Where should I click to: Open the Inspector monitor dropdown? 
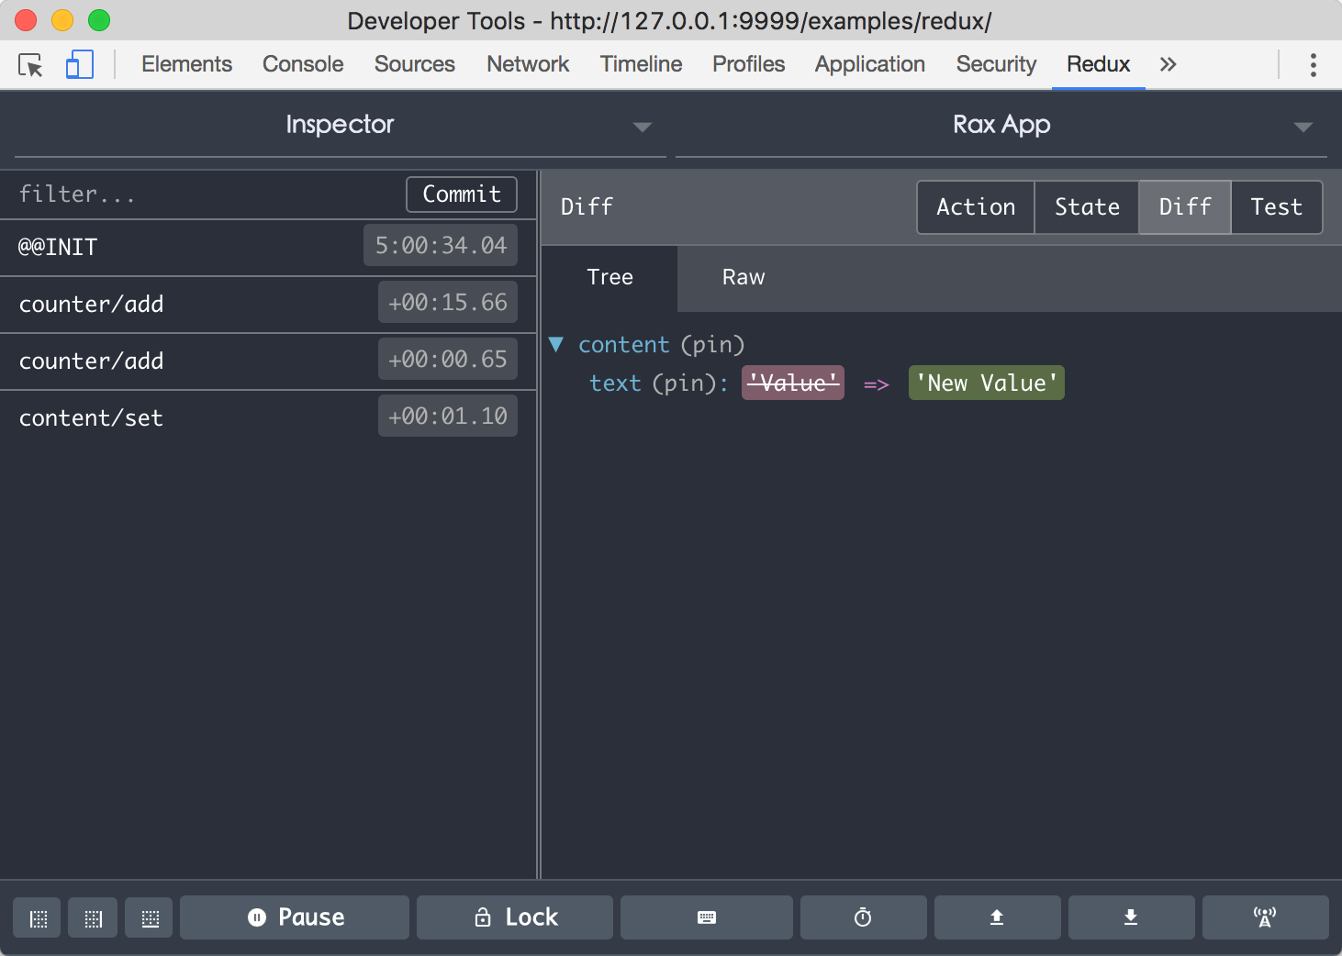(x=642, y=126)
